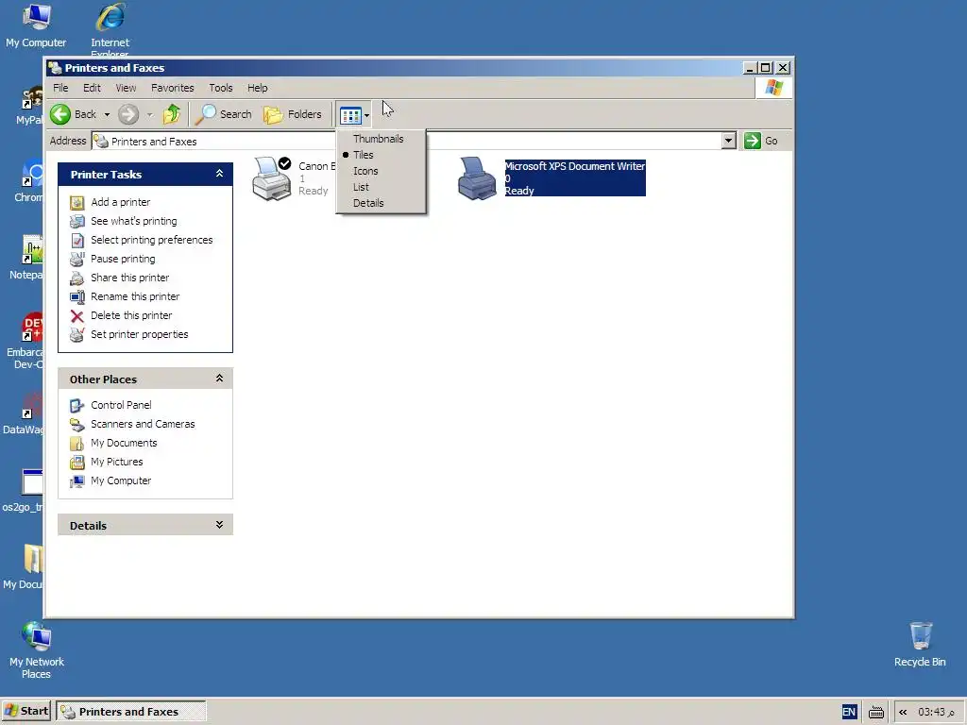Click the My Computer icon in Other Places
The width and height of the screenshot is (967, 725).
[x=77, y=481]
